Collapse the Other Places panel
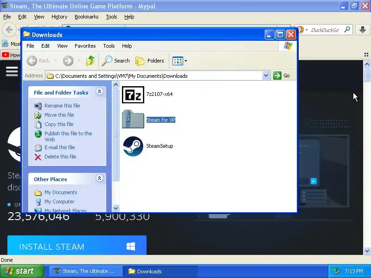 pyautogui.click(x=100, y=178)
